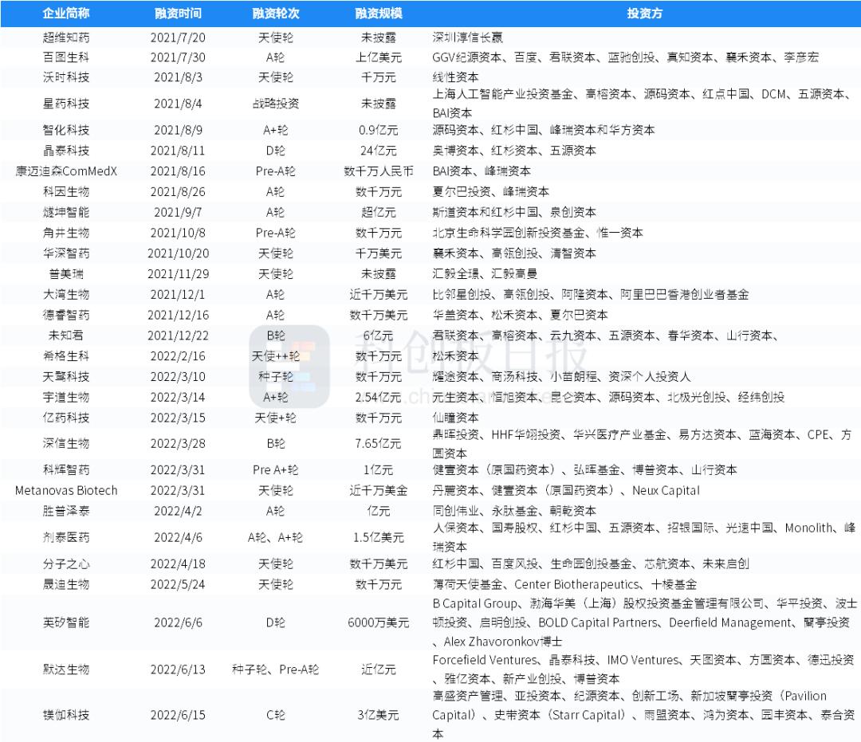The image size is (861, 742).
Task: Click the investor cell 松禾资本
Action: (x=456, y=356)
